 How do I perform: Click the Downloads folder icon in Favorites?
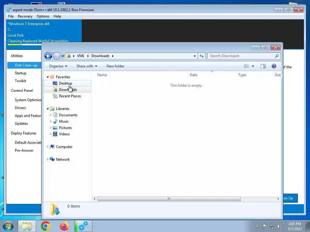coord(55,89)
